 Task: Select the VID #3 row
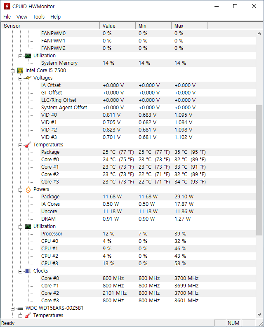click(148, 137)
